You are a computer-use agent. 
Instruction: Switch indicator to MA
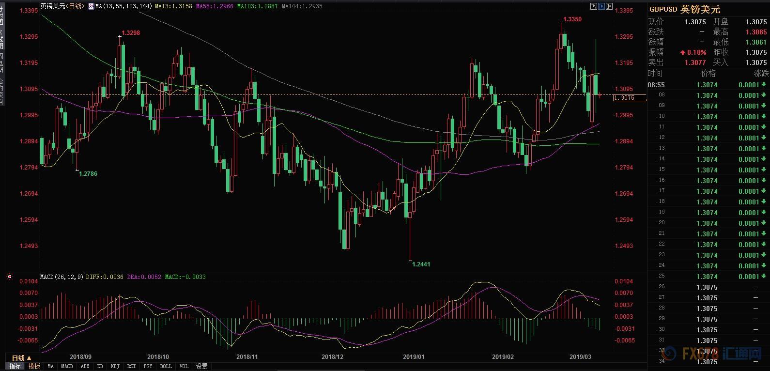coord(50,366)
